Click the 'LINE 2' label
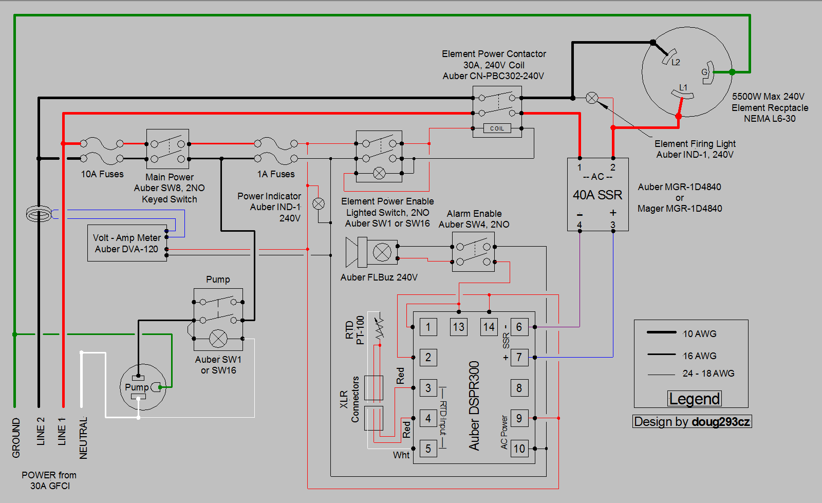 point(41,431)
